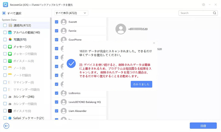Toggle the すべて選択 checkbox
This screenshot has width=221, height=132.
[4, 13]
